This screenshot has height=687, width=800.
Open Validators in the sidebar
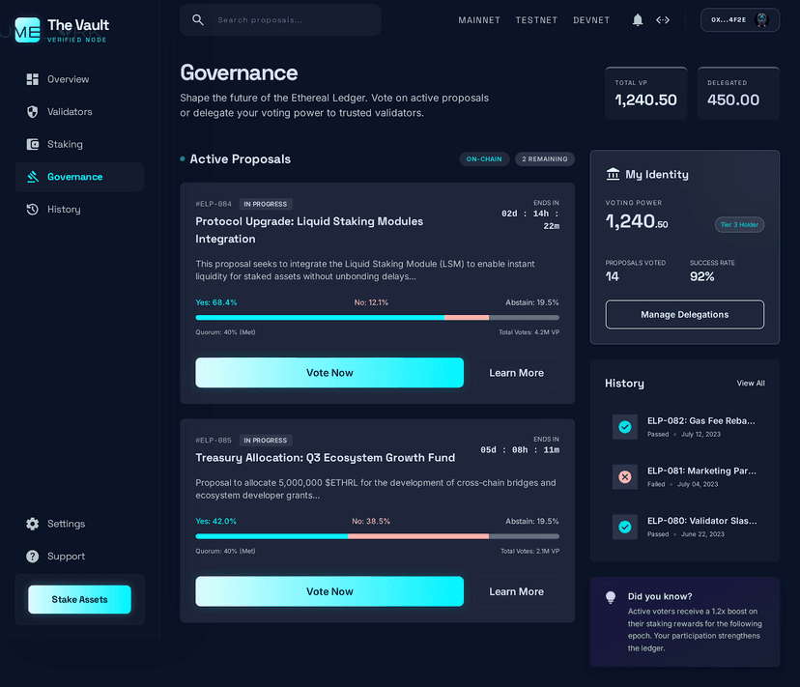coord(70,112)
